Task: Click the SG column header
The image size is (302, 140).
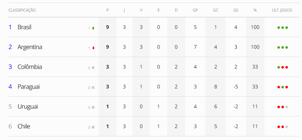Action: pyautogui.click(x=236, y=10)
